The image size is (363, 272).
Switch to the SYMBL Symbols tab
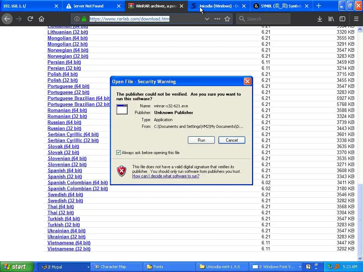point(281,6)
